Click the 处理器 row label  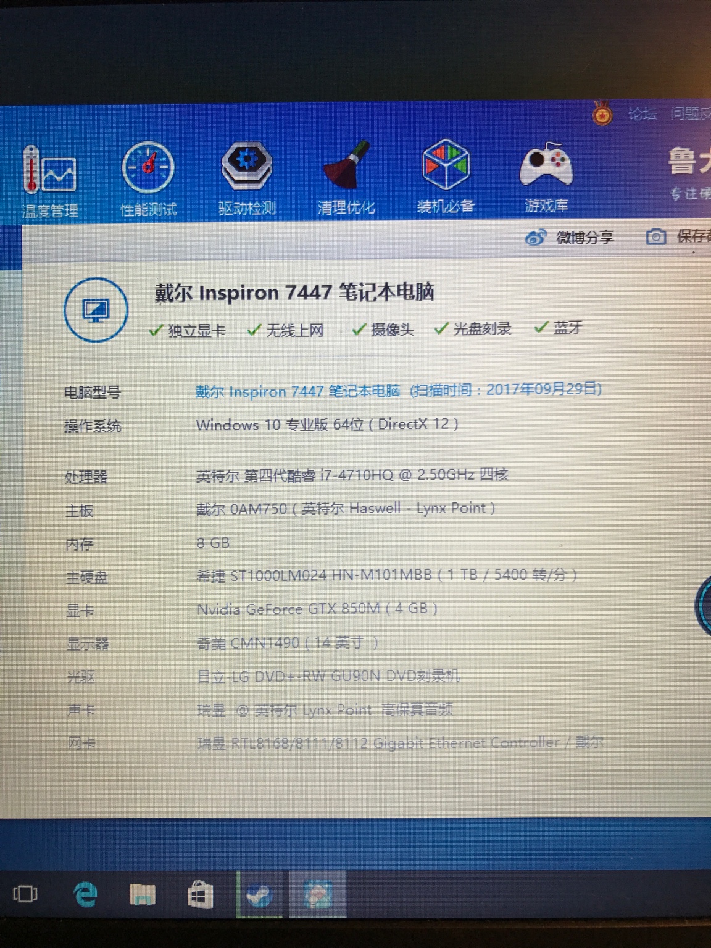tap(86, 477)
